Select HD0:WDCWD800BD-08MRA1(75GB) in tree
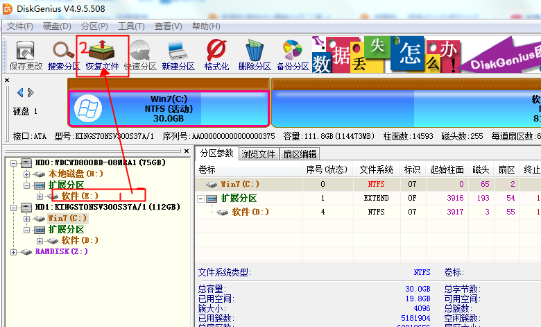This screenshot has width=541, height=327. tap(101, 162)
